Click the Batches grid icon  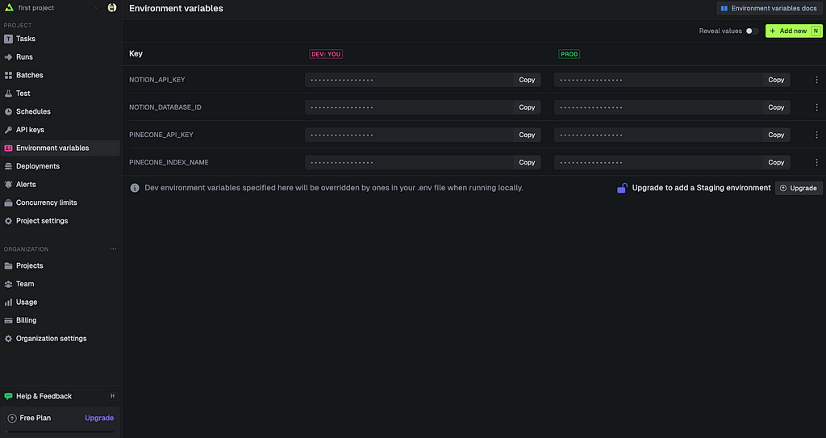[x=8, y=75]
